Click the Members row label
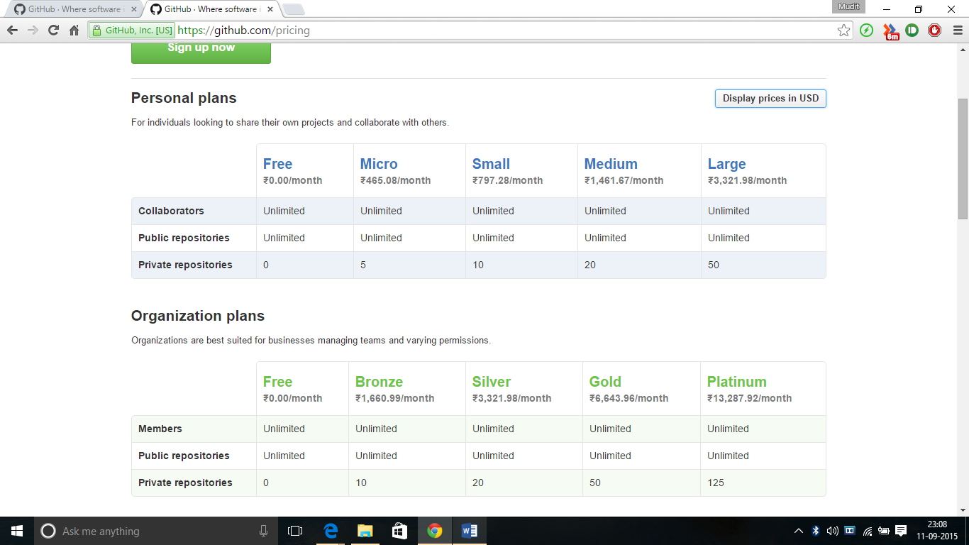This screenshot has height=545, width=969. tap(160, 429)
